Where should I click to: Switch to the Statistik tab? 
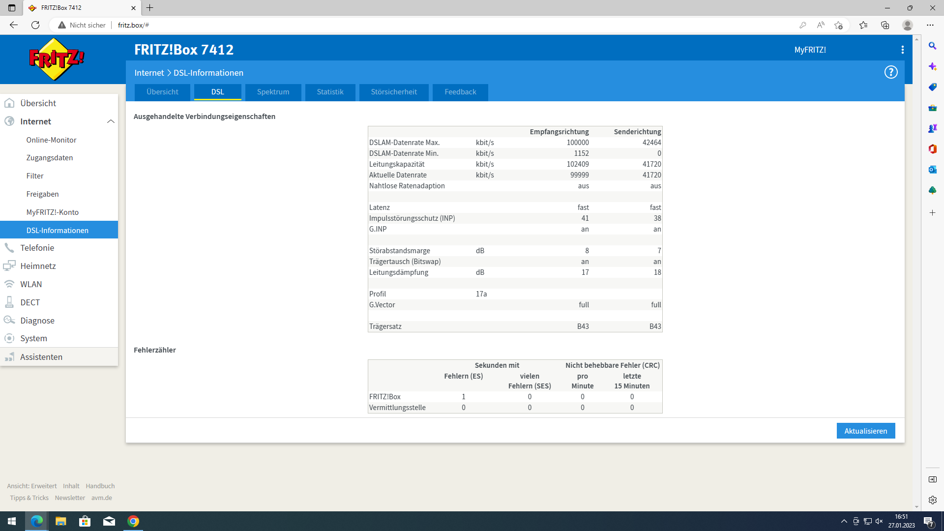point(330,92)
